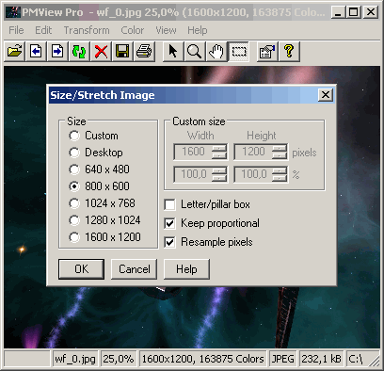Close the Size/Stretch Image dialog
Screen dimensions: 384x371
click(x=326, y=95)
